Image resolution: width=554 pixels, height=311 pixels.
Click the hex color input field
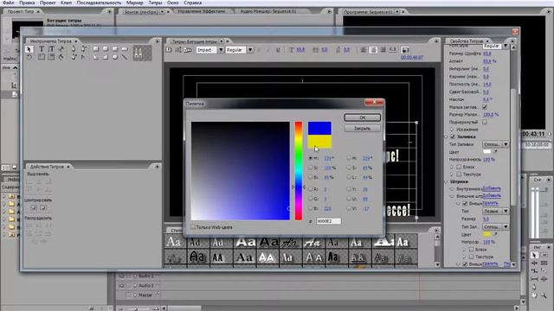pos(329,221)
